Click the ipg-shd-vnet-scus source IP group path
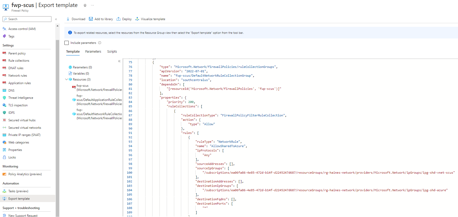This screenshot has width=458, height=217. click(x=329, y=173)
